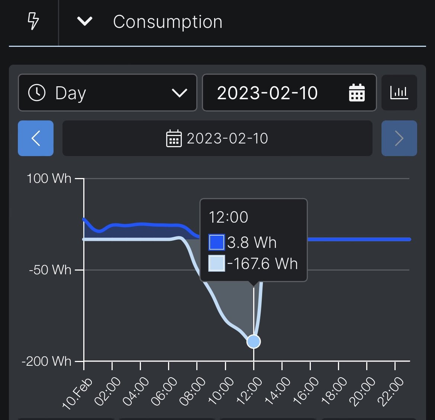This screenshot has width=435, height=420.
Task: Click the light blue -167.6 Wh swatch
Action: tap(216, 264)
